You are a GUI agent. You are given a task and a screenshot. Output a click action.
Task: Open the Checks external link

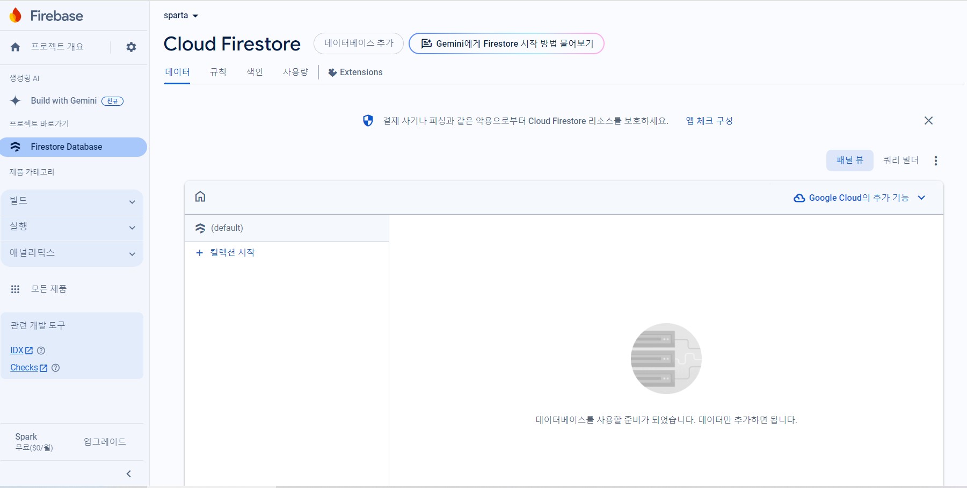tap(29, 368)
